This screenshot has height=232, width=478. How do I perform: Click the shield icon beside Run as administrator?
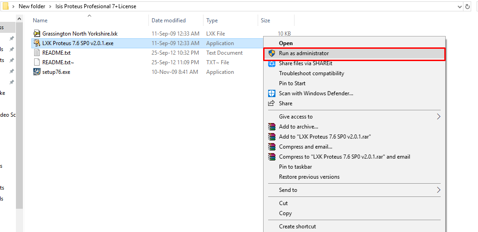[271, 53]
